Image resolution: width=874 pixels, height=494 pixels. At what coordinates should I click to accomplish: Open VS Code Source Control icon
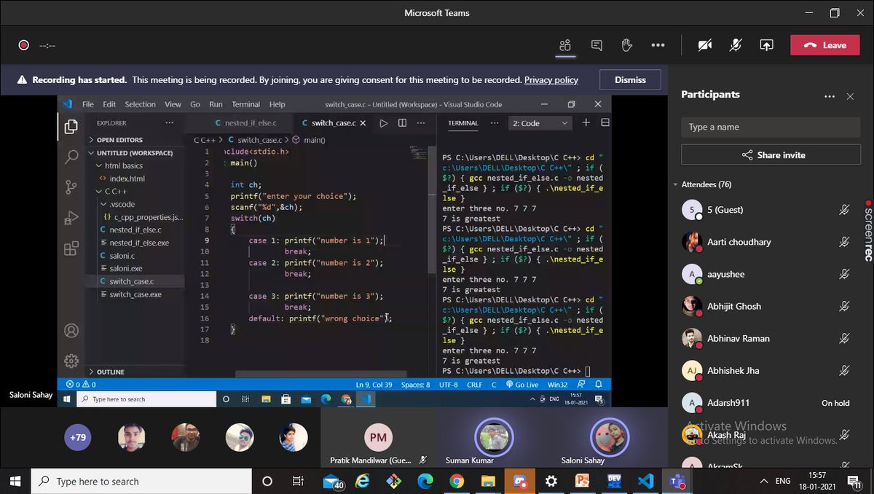(x=71, y=187)
